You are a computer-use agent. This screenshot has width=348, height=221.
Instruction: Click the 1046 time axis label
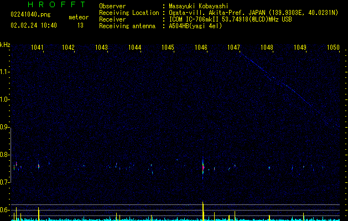pos(201,48)
